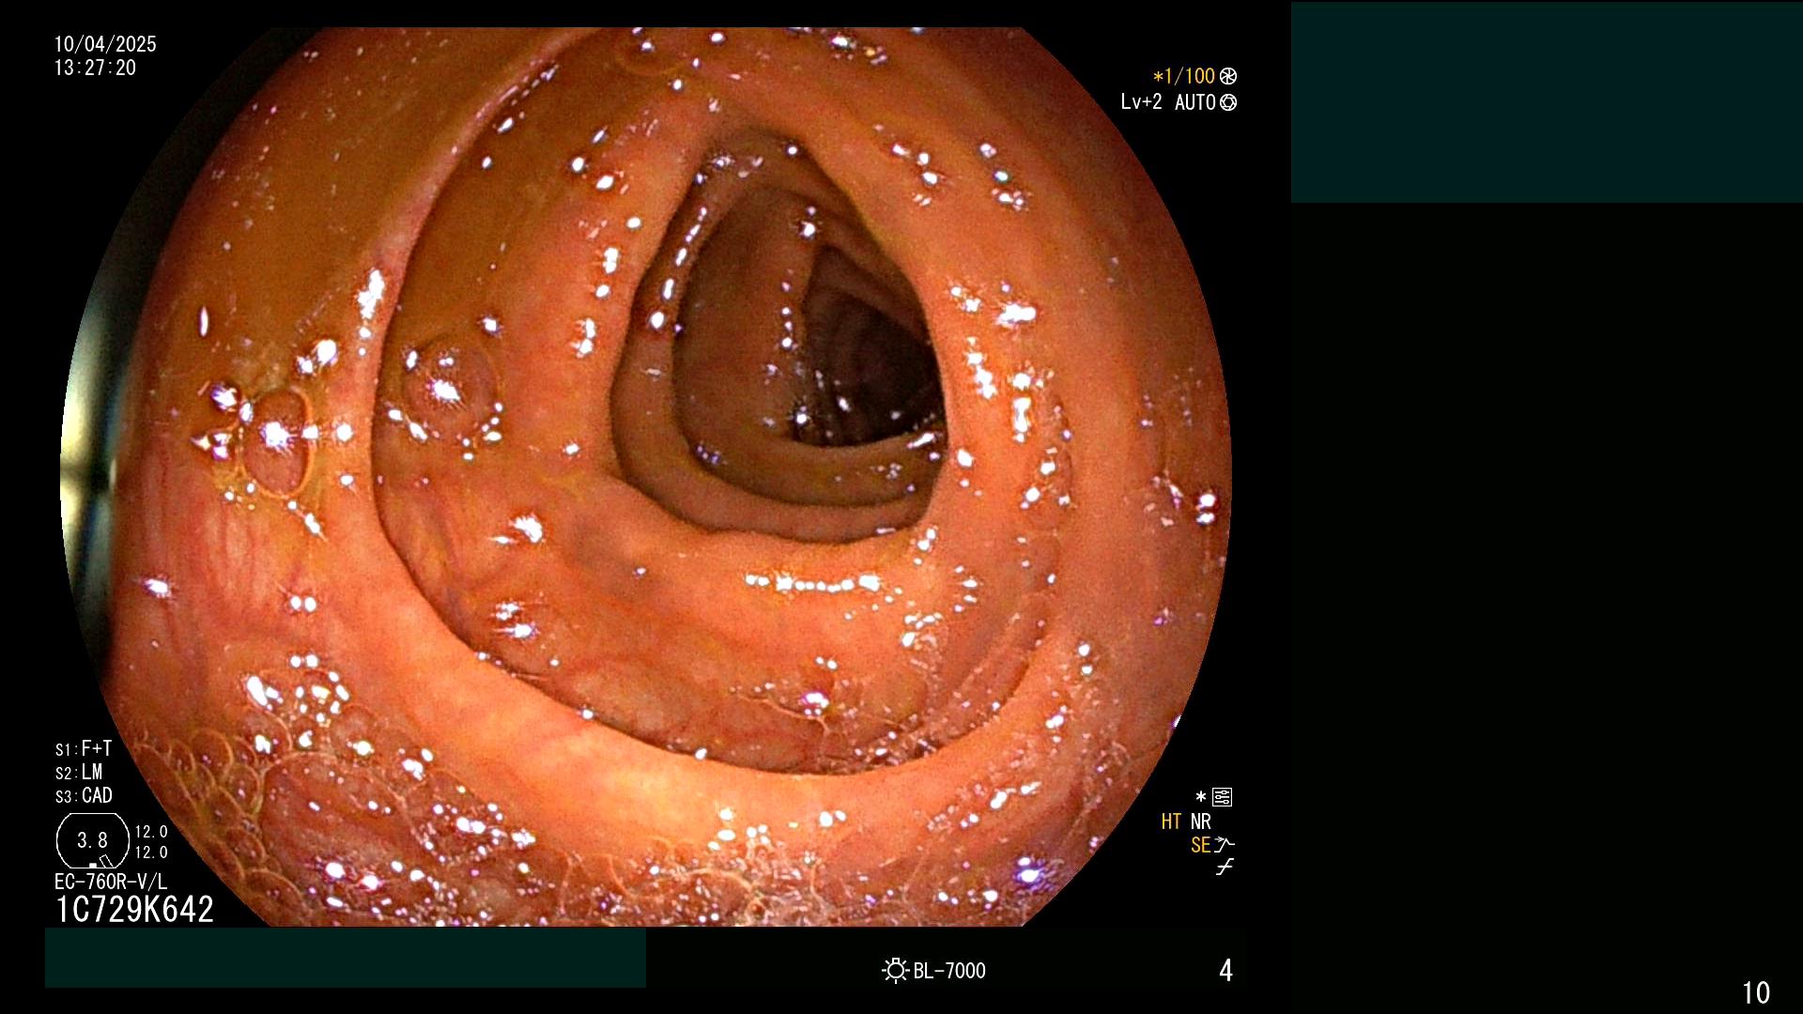Click the AUTO iris mode icon

[1228, 102]
